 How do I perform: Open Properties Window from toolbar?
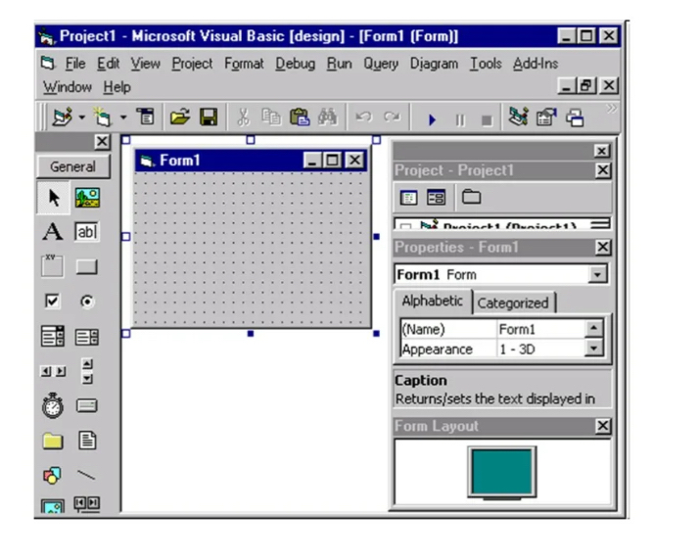tap(546, 117)
